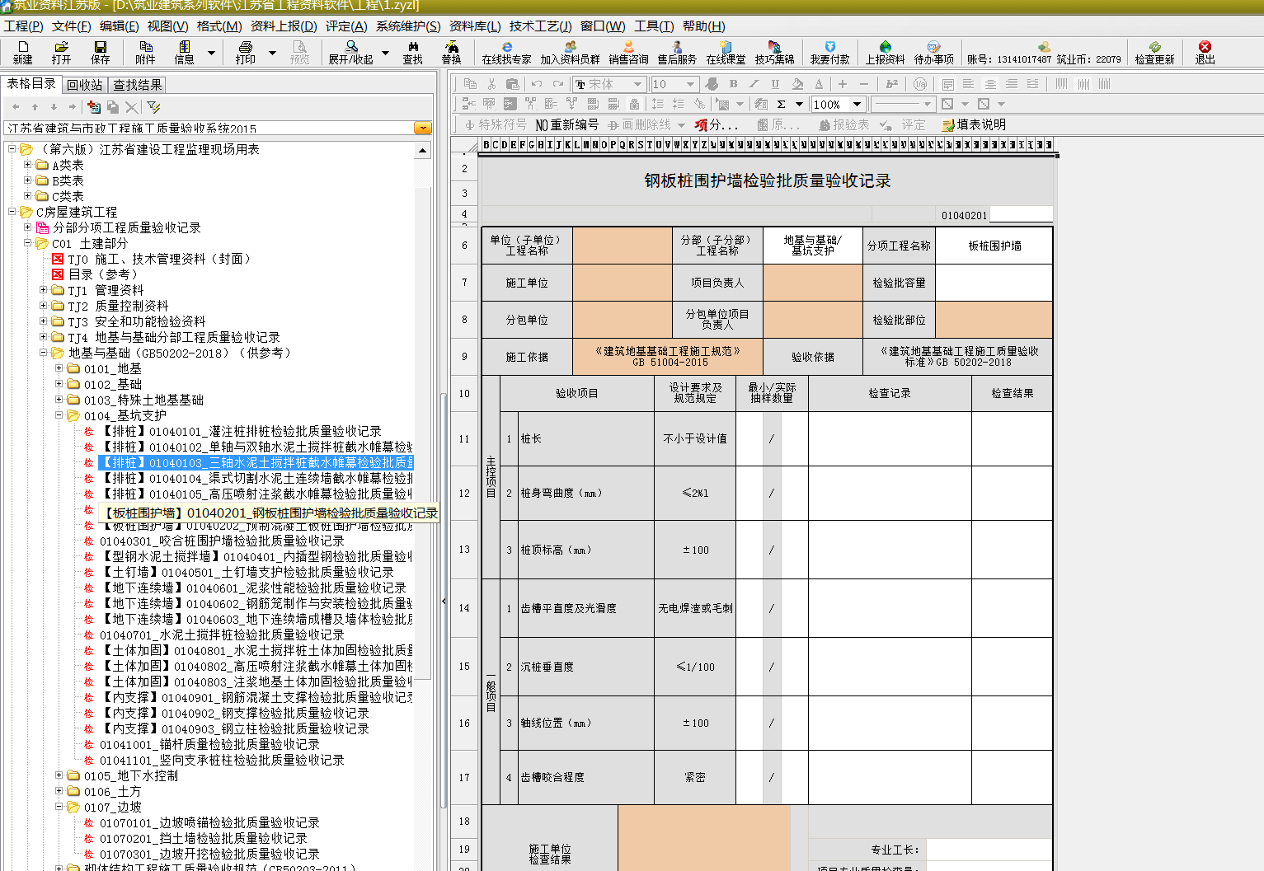The image size is (1264, 871).
Task: Click the 填表说明 instructions button
Action: [x=974, y=124]
